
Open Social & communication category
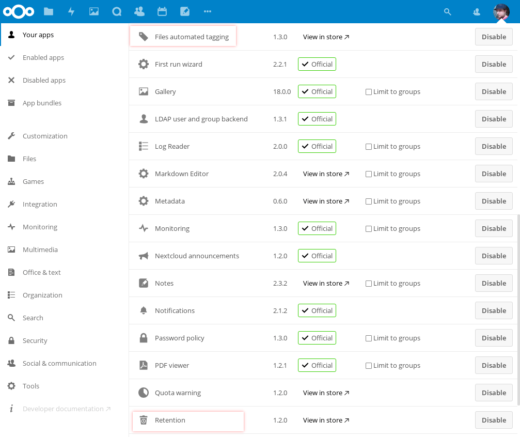point(65,363)
